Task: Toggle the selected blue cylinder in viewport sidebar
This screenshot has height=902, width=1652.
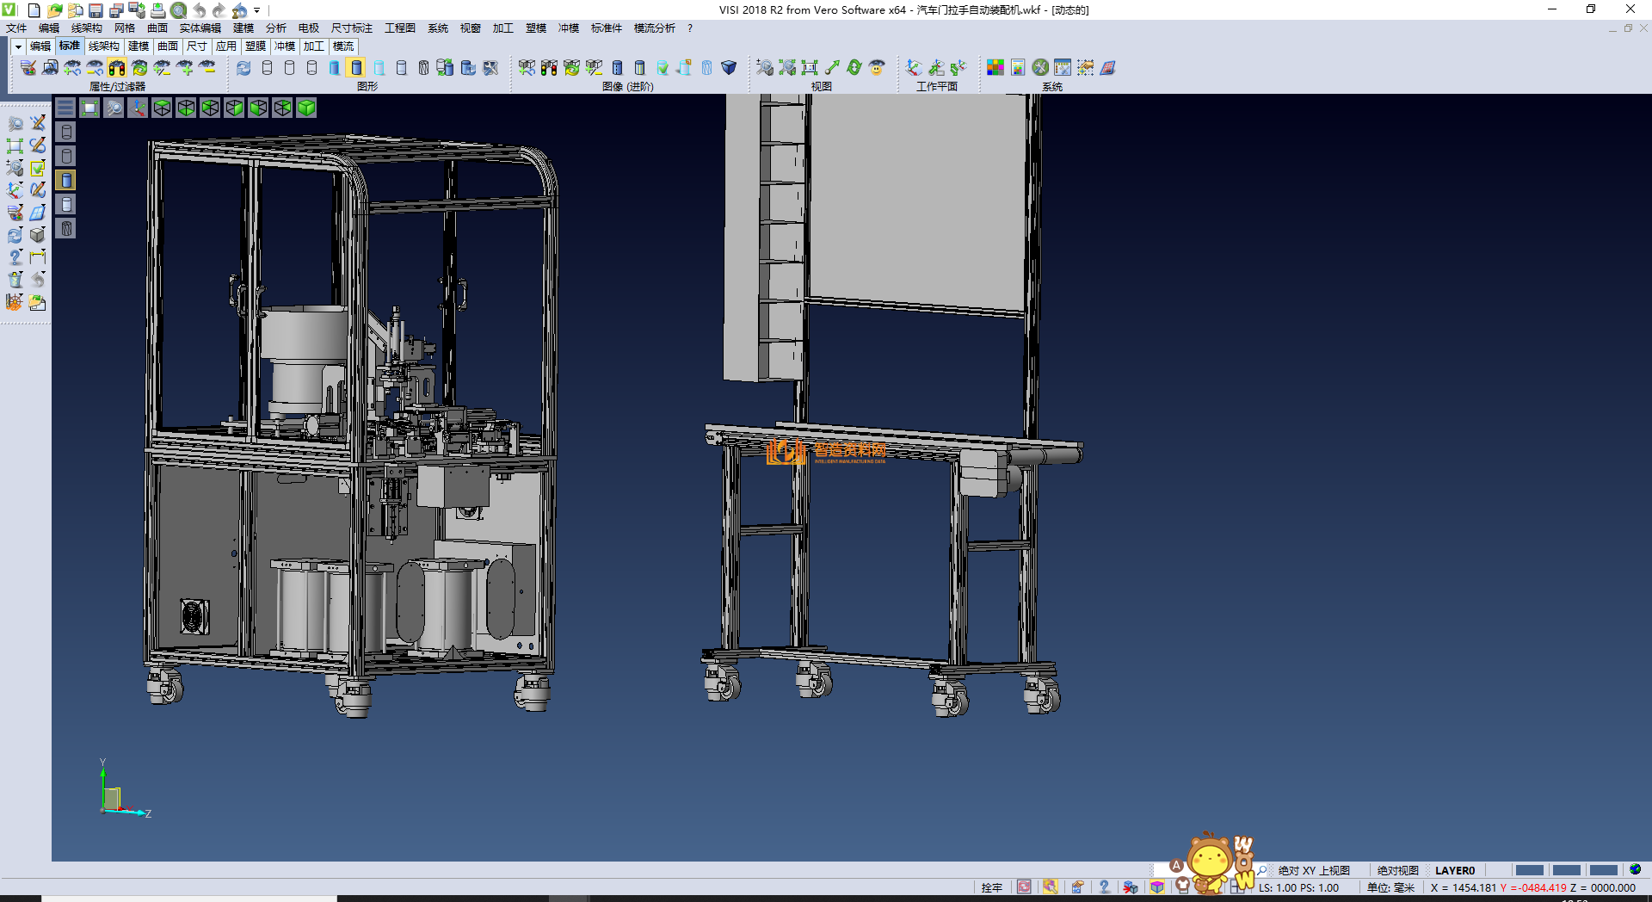Action: [66, 180]
